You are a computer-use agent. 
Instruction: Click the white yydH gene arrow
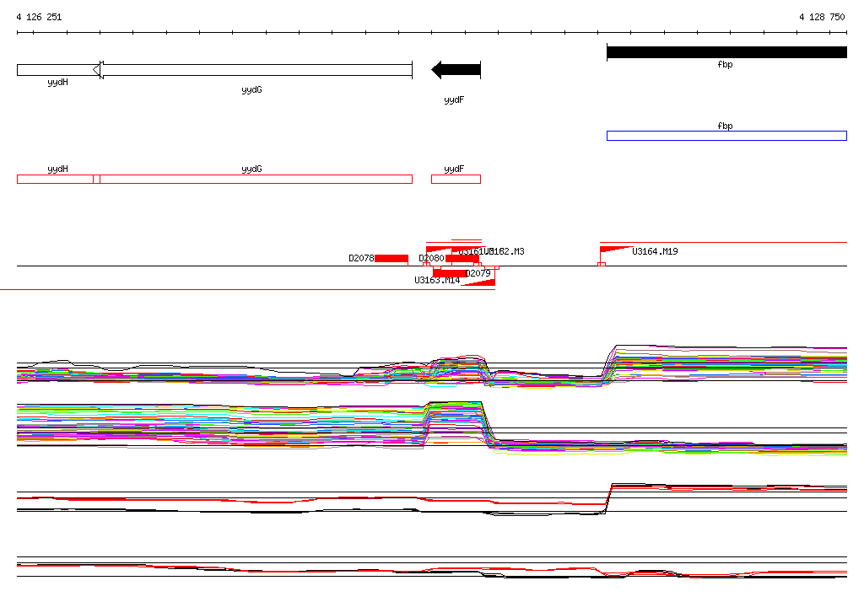point(58,70)
